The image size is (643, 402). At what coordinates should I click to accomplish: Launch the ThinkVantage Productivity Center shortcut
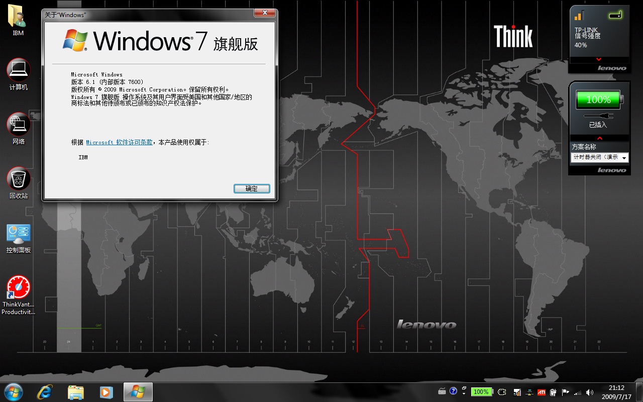point(19,287)
